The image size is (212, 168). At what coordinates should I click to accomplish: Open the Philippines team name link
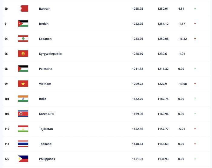[x=47, y=159]
